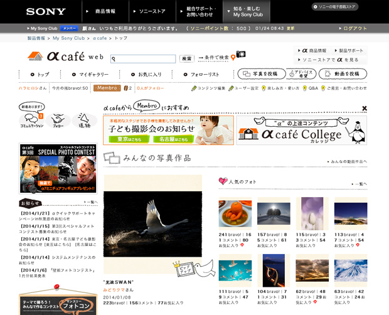This screenshot has height=315, width=389.
Task: Open ソニーストアで α を見る link
Action: (328, 60)
